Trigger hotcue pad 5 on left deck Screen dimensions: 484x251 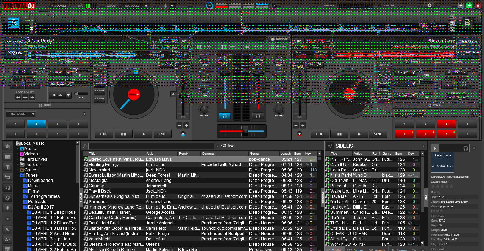tap(16, 134)
